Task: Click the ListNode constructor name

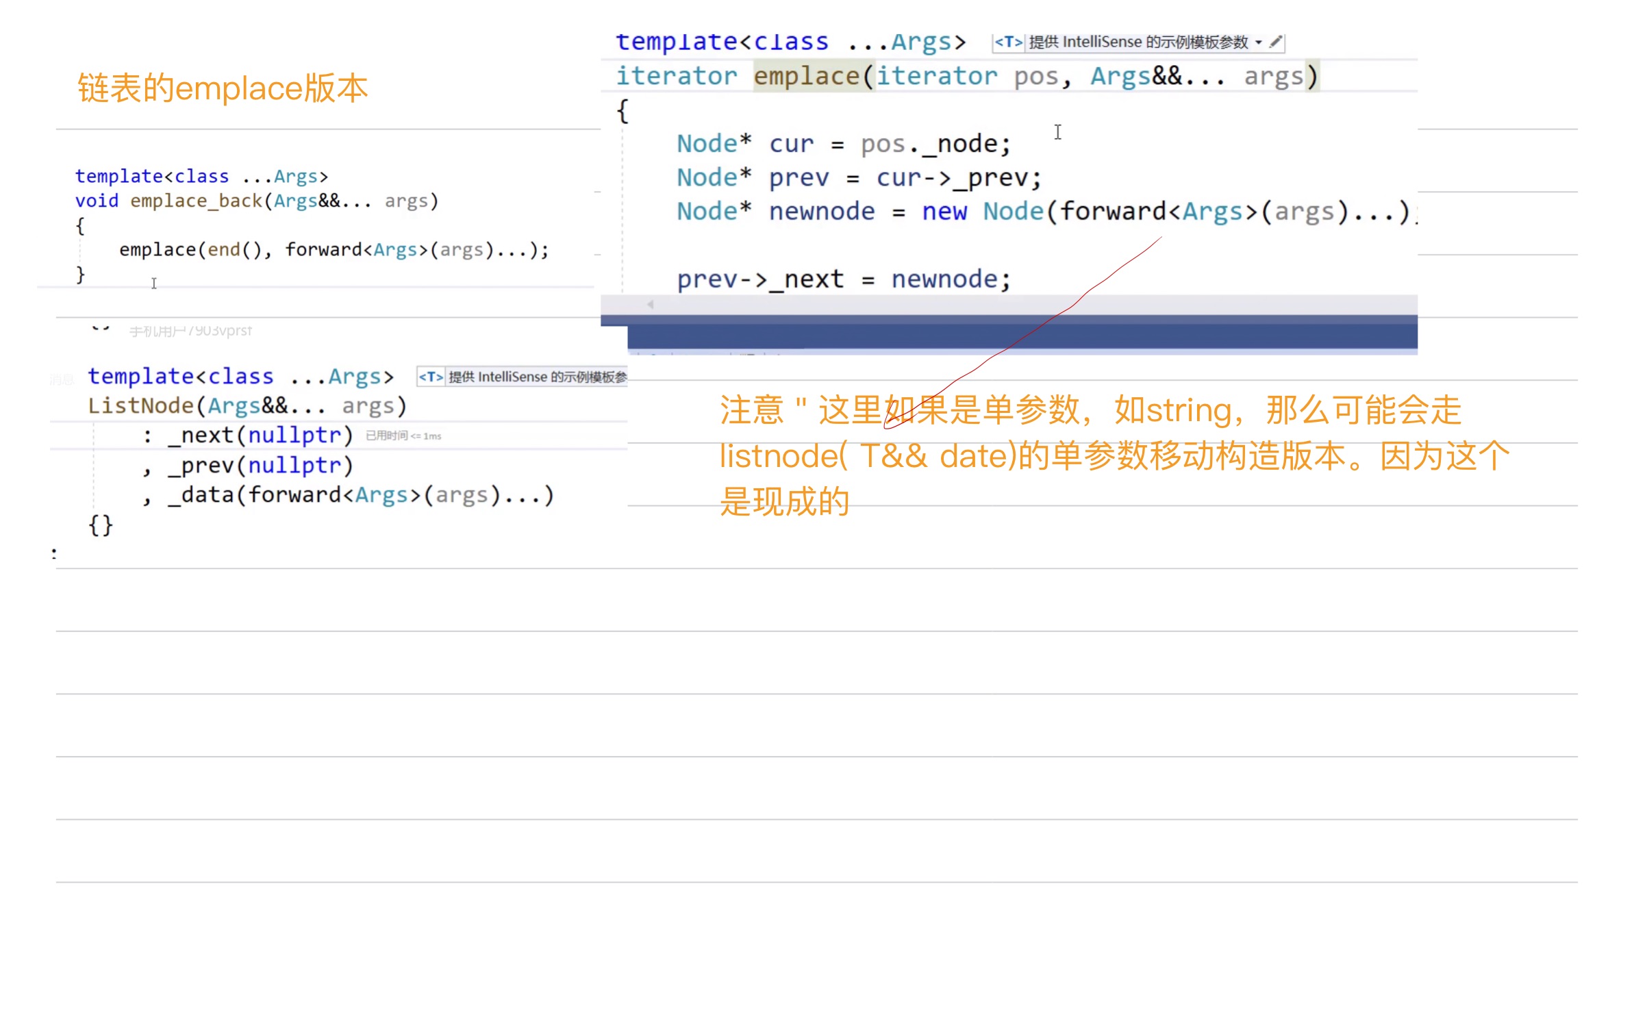Action: coord(140,406)
